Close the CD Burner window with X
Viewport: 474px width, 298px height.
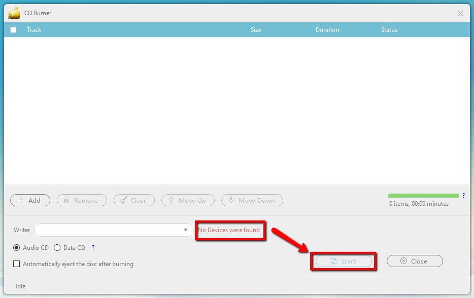pos(460,14)
